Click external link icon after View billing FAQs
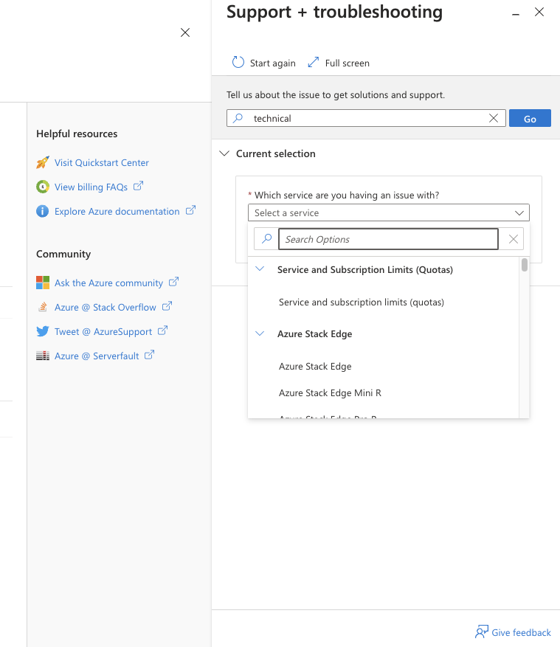This screenshot has width=560, height=647. (x=138, y=186)
